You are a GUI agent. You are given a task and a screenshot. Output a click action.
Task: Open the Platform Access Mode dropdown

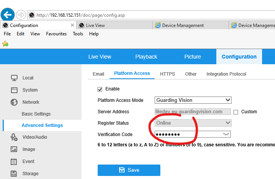pyautogui.click(x=193, y=100)
